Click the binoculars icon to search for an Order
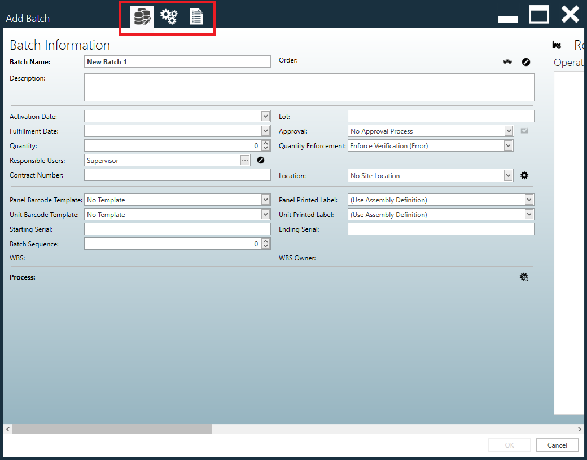This screenshot has height=460, width=587. click(x=507, y=61)
